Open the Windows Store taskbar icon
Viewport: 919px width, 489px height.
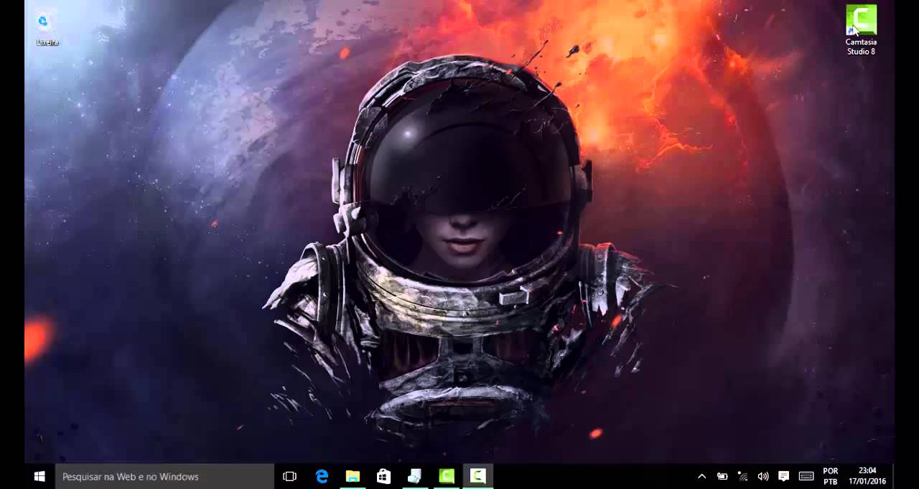pyautogui.click(x=384, y=476)
